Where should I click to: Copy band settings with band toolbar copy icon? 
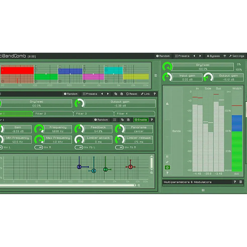click(x=116, y=94)
